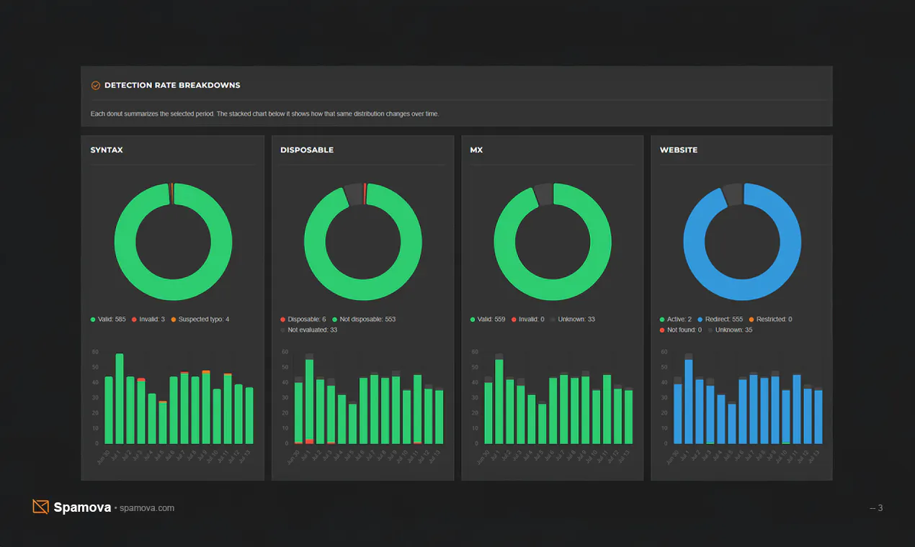
Task: Click the tallest green bar in Syntax bar chart
Action: (120, 399)
